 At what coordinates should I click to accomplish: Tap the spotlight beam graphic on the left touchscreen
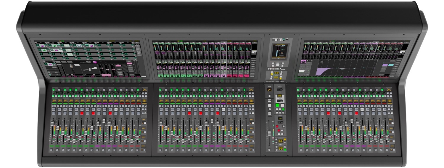91,68
